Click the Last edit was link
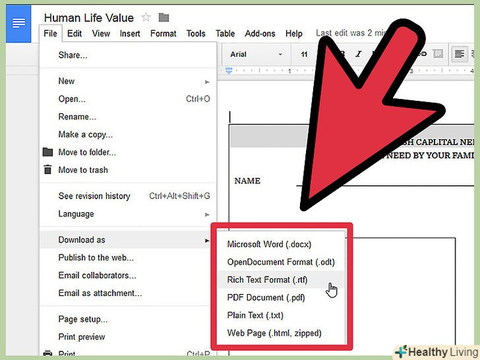The width and height of the screenshot is (480, 360). click(x=352, y=33)
